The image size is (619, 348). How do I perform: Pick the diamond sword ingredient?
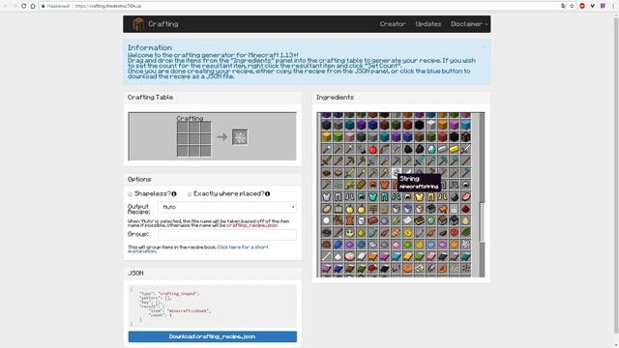(419, 160)
